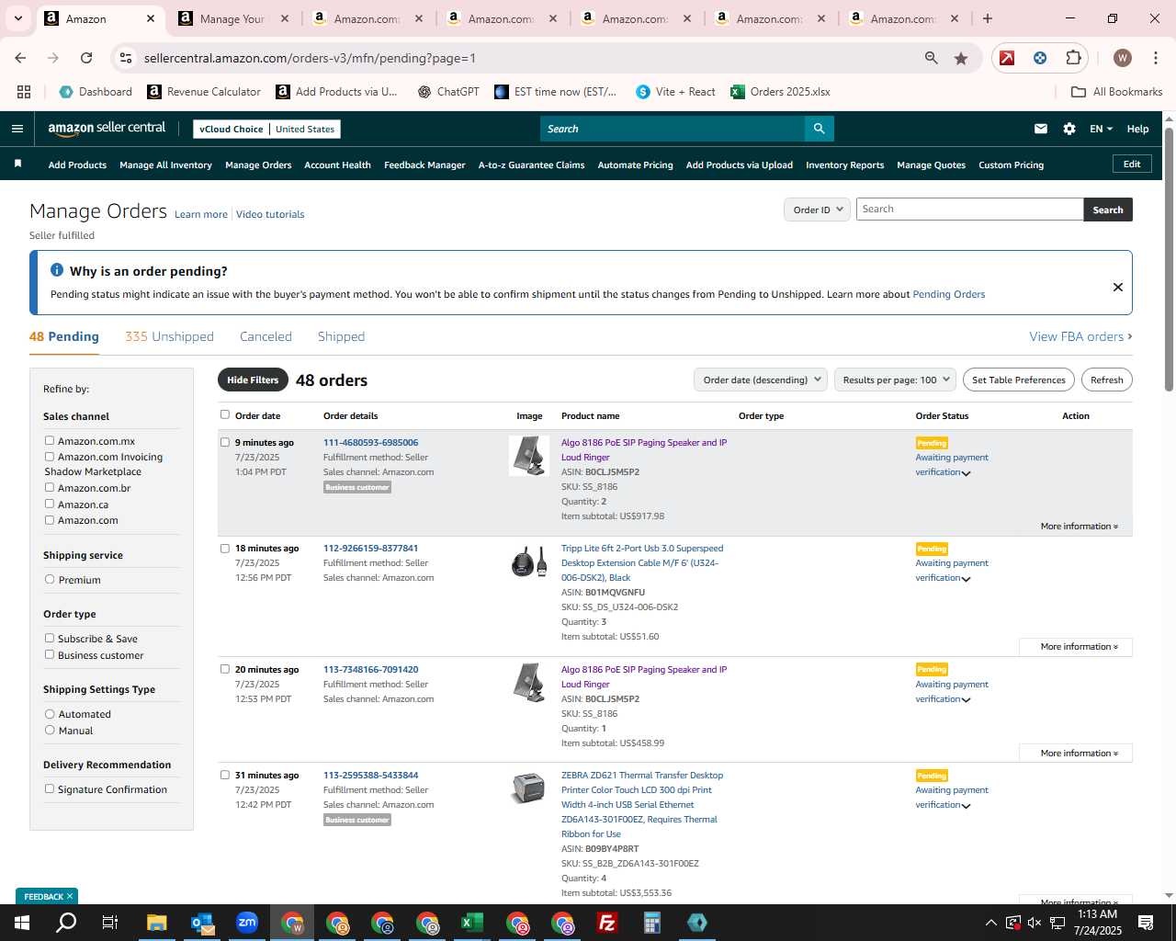Image resolution: width=1176 pixels, height=941 pixels.
Task: Expand More information for order 111-4680593-6985006
Action: [x=1079, y=527]
